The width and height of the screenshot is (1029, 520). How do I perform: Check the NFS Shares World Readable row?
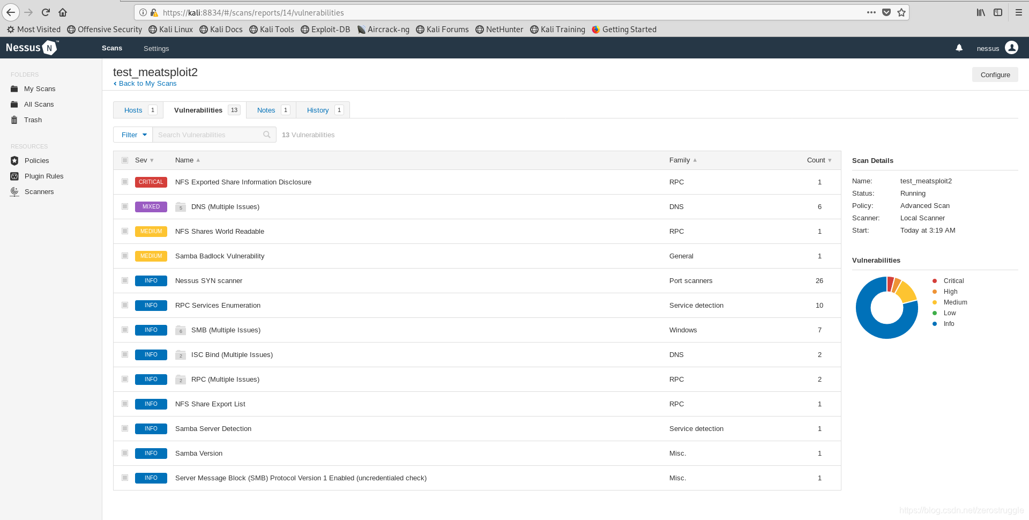125,231
